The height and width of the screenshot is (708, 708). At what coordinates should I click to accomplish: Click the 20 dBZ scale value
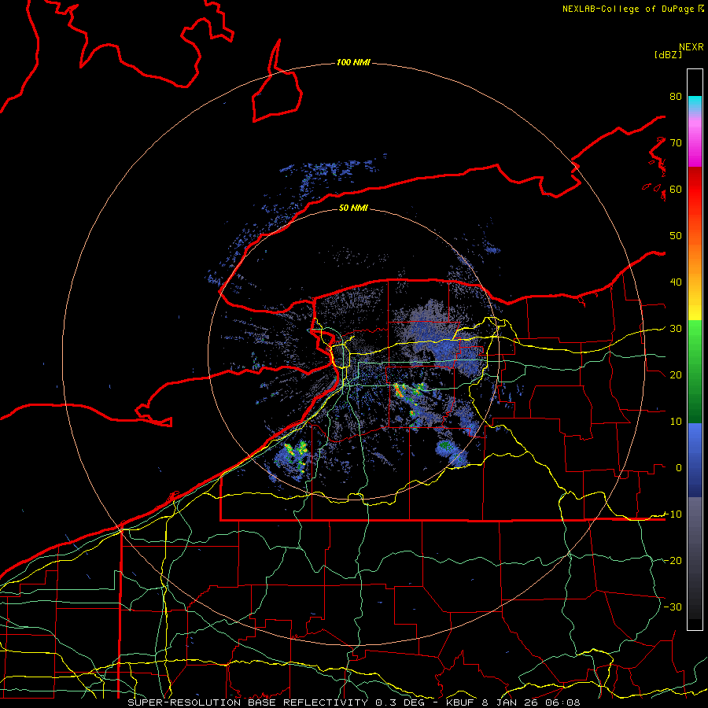coord(676,374)
